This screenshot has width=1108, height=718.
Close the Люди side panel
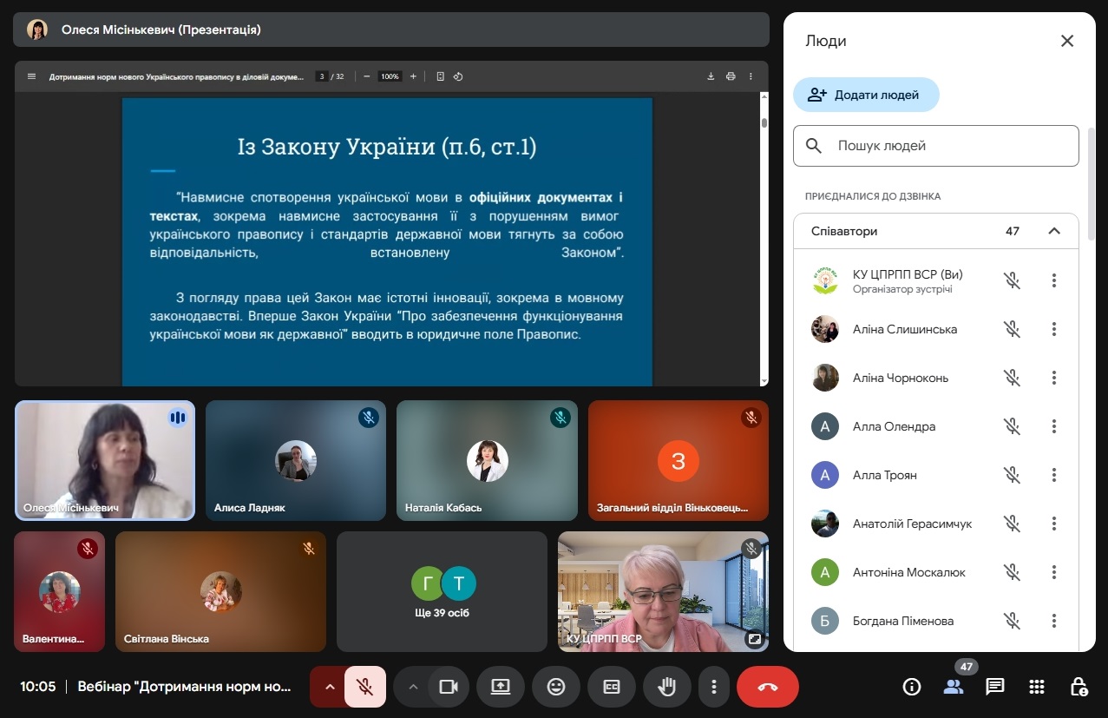click(1067, 41)
